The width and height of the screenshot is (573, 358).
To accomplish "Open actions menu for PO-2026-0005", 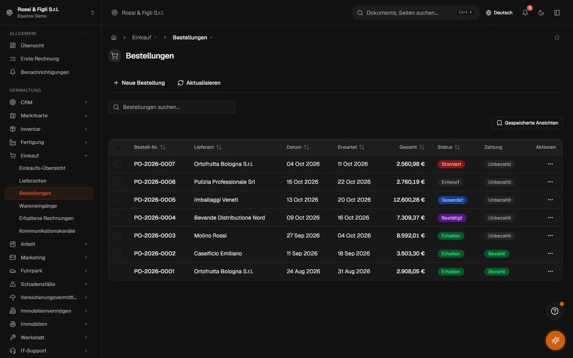I will 550,200.
